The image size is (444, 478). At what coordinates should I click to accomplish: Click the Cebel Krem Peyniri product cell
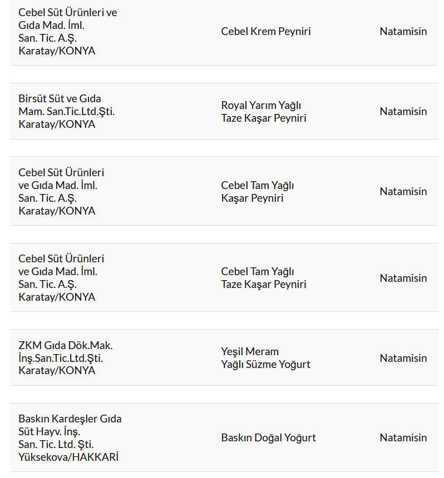click(265, 32)
